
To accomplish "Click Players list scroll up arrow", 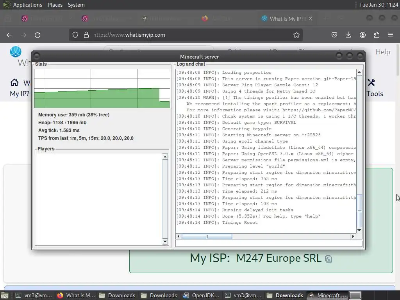I will point(165,157).
